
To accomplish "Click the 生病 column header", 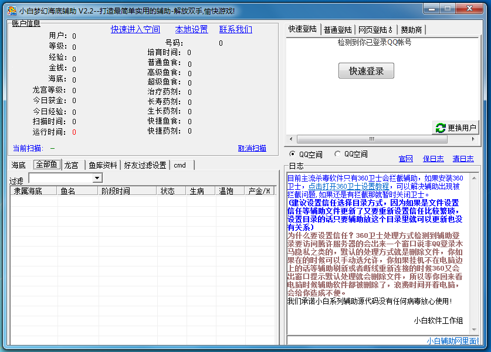I will [x=200, y=191].
